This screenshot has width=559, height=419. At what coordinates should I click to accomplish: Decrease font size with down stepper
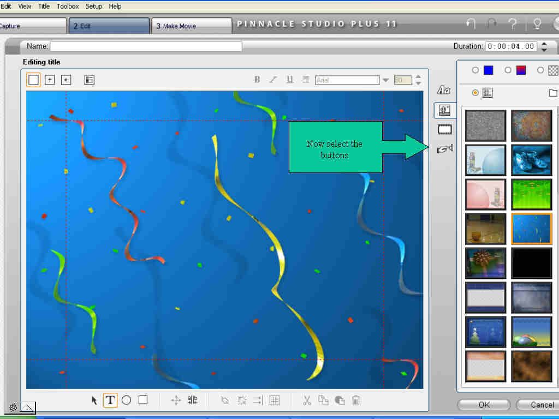click(419, 83)
